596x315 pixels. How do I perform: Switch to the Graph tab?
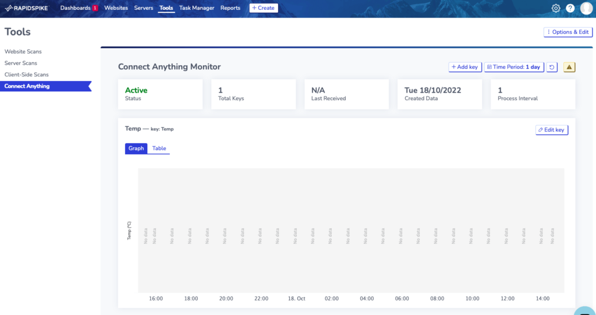click(136, 148)
